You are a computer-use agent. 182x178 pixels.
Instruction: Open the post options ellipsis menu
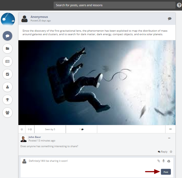(x=170, y=129)
